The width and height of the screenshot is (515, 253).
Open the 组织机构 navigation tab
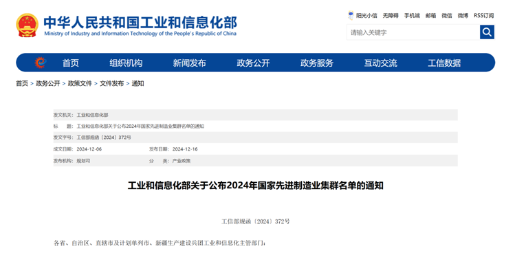[126, 63]
